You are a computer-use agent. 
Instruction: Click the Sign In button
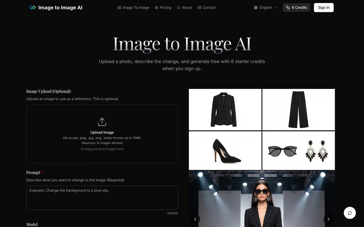(x=324, y=8)
